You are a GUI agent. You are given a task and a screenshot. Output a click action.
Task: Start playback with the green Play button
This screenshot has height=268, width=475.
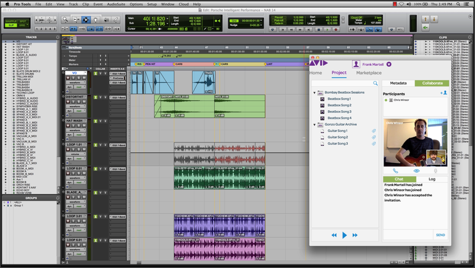[327, 29]
